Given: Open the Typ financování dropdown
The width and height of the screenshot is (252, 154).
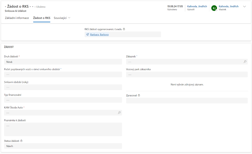Looking at the screenshot, I should click(63, 100).
